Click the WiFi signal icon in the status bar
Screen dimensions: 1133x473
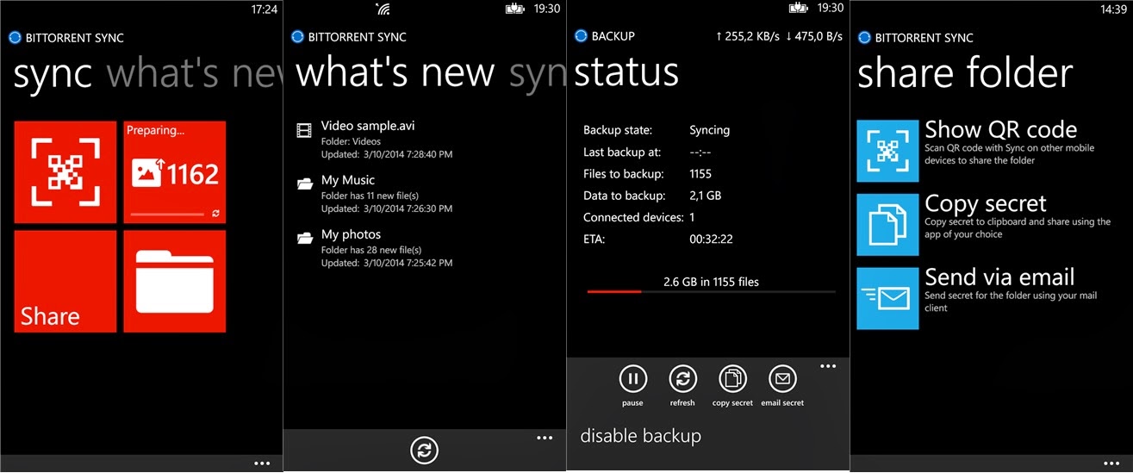[383, 9]
